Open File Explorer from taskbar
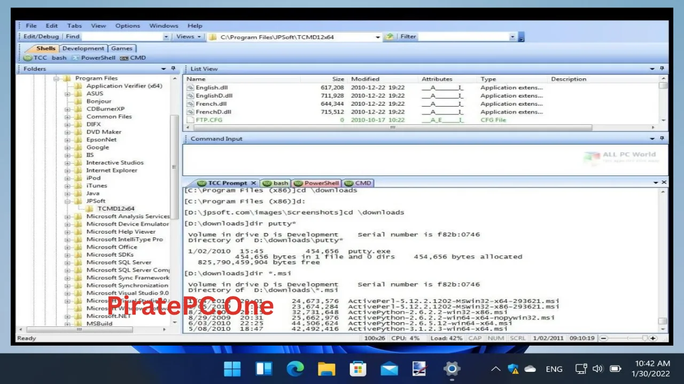 (327, 369)
